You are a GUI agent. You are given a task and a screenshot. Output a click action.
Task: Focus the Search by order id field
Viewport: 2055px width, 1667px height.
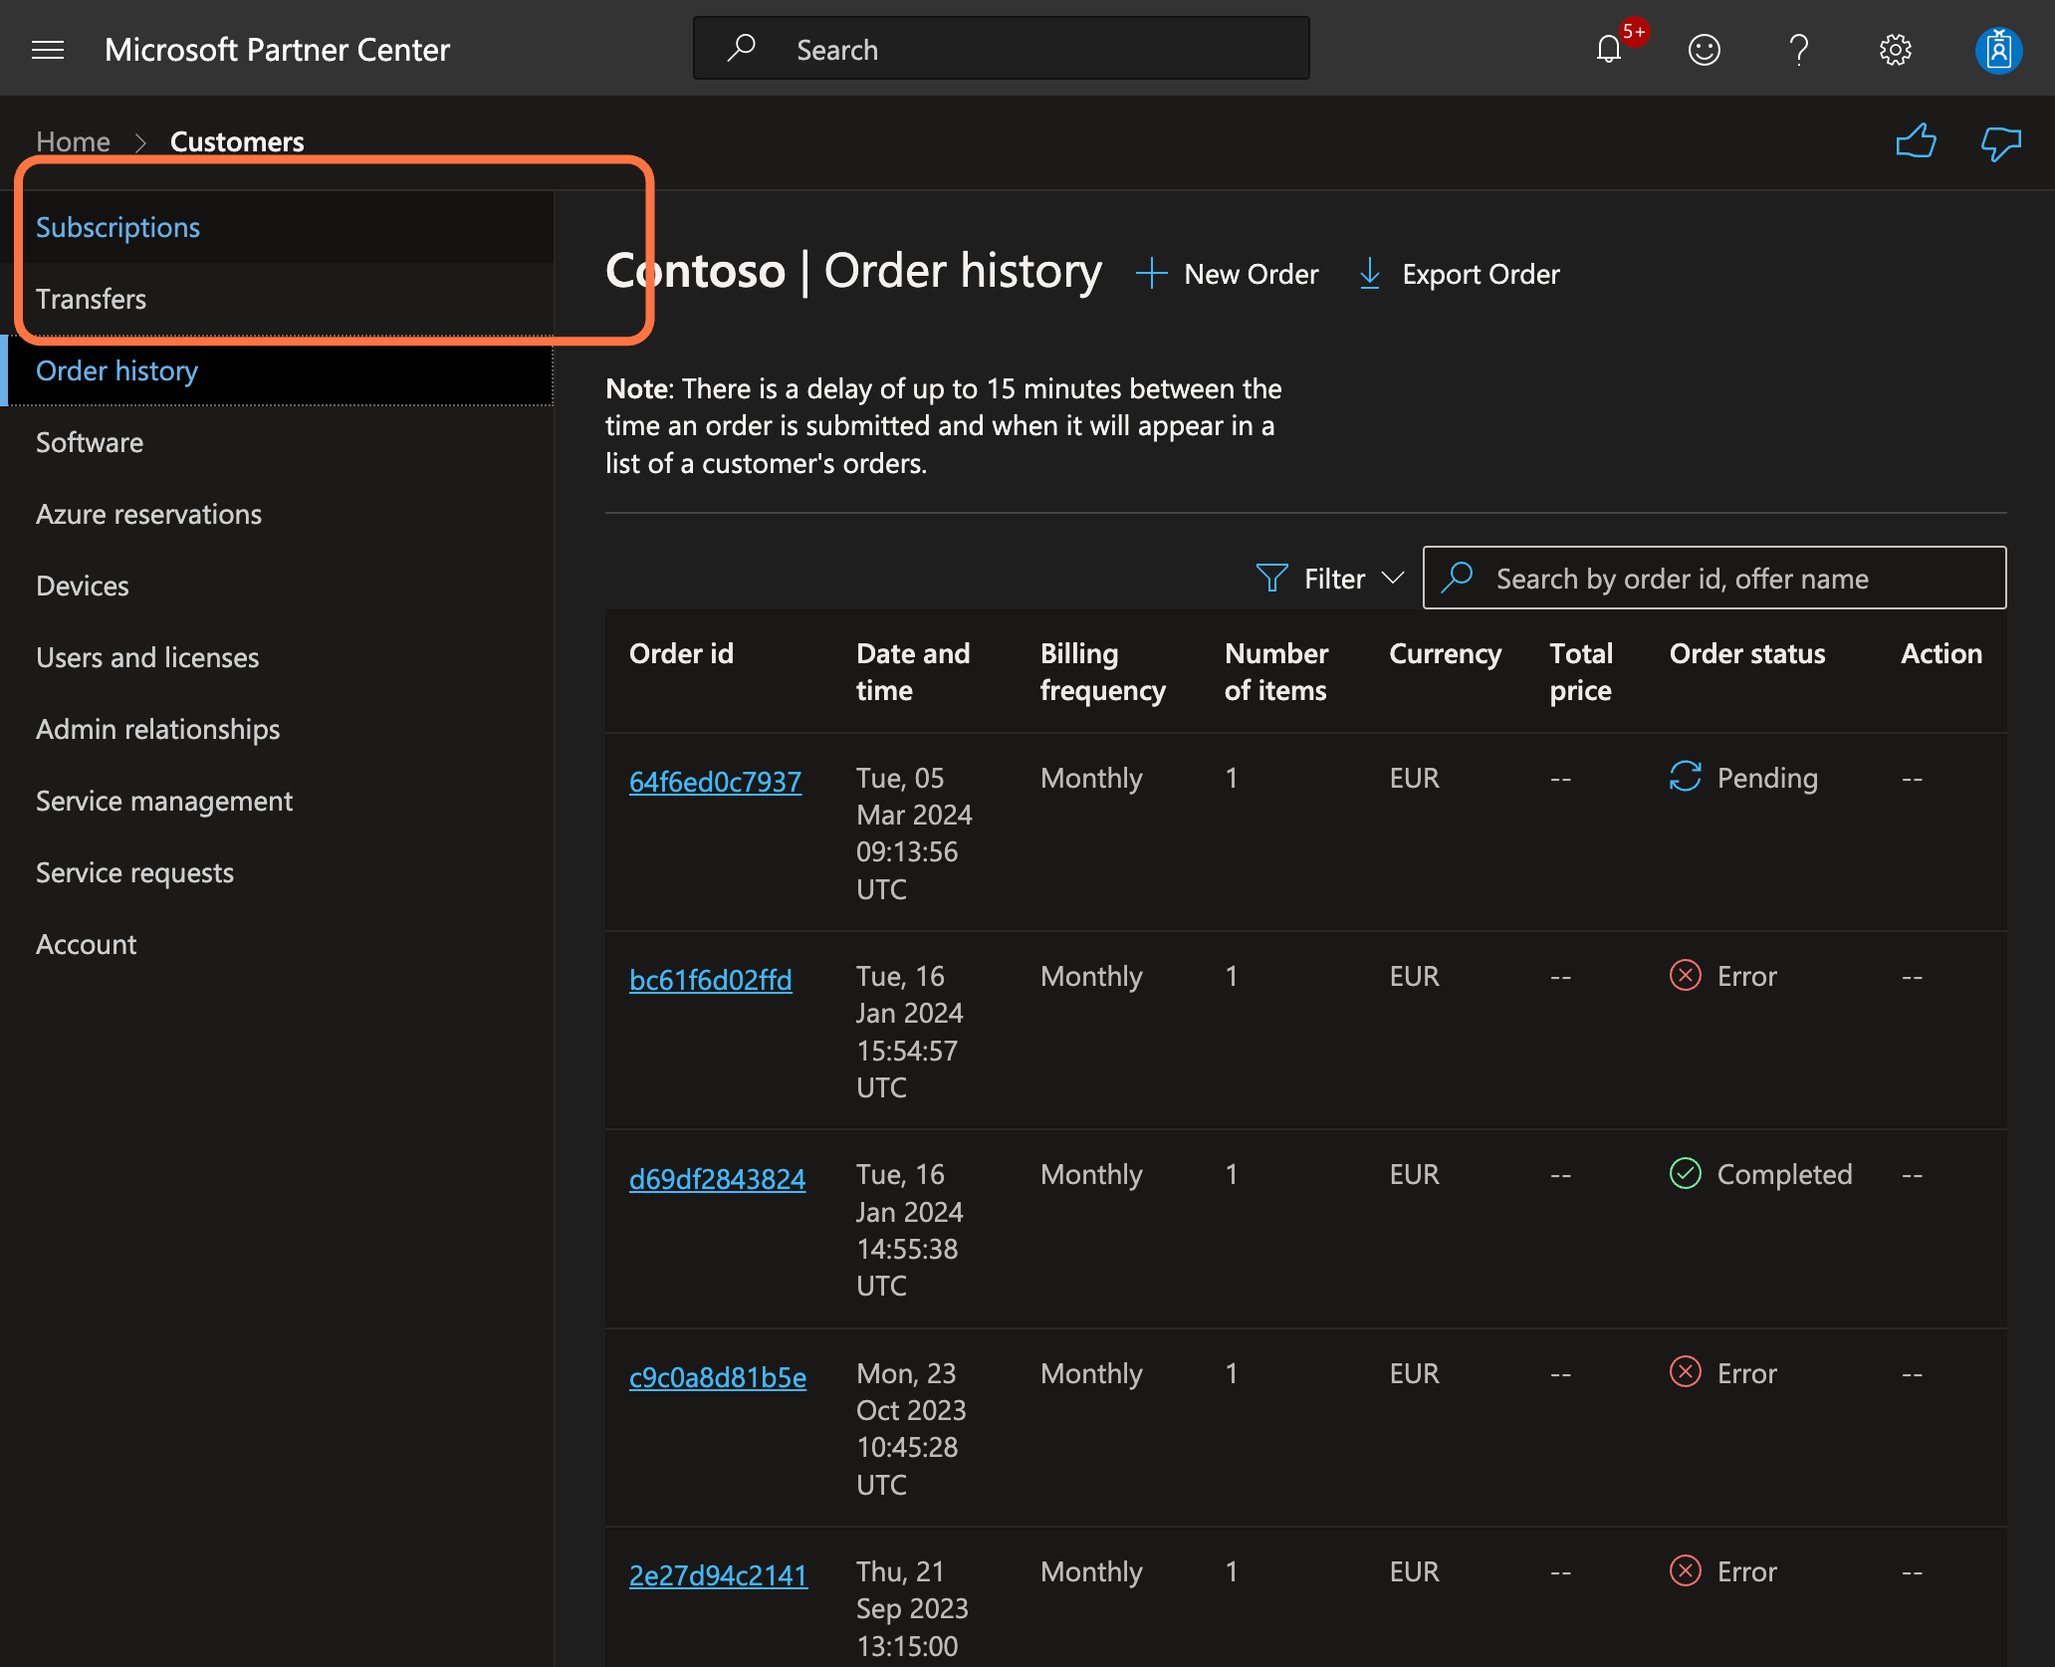tap(1714, 578)
